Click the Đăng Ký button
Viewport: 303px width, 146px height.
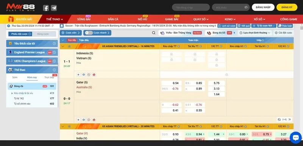click(287, 7)
